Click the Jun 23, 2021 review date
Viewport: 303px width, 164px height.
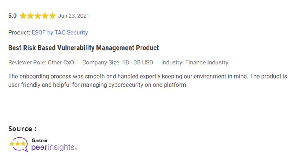(74, 16)
